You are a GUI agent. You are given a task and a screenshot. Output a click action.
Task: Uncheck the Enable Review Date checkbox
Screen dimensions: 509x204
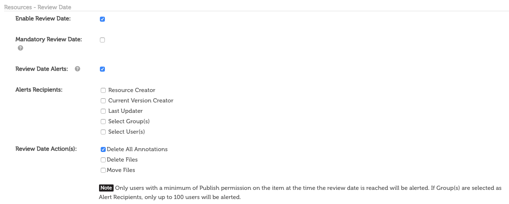coord(102,19)
